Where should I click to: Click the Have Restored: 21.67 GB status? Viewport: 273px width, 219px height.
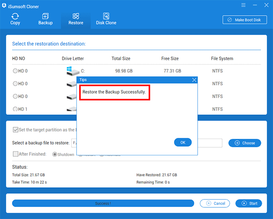tap(157, 175)
